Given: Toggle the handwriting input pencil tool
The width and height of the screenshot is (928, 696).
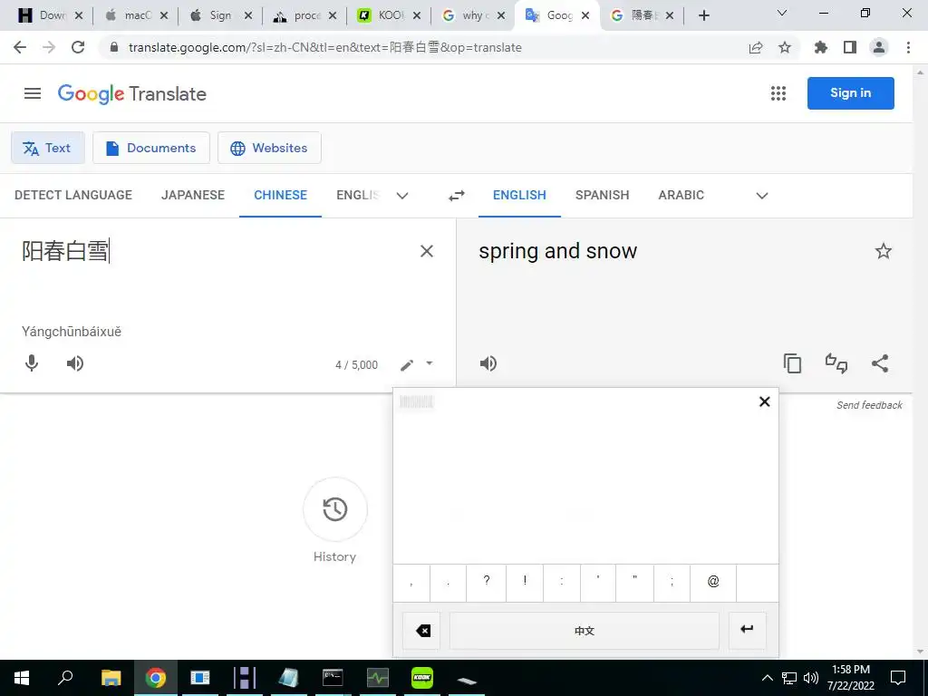Looking at the screenshot, I should click(x=407, y=365).
